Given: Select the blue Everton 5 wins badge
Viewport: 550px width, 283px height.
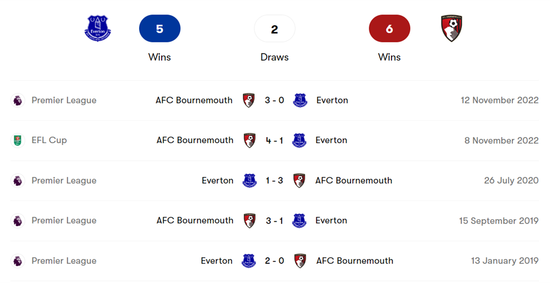Looking at the screenshot, I should click(160, 28).
